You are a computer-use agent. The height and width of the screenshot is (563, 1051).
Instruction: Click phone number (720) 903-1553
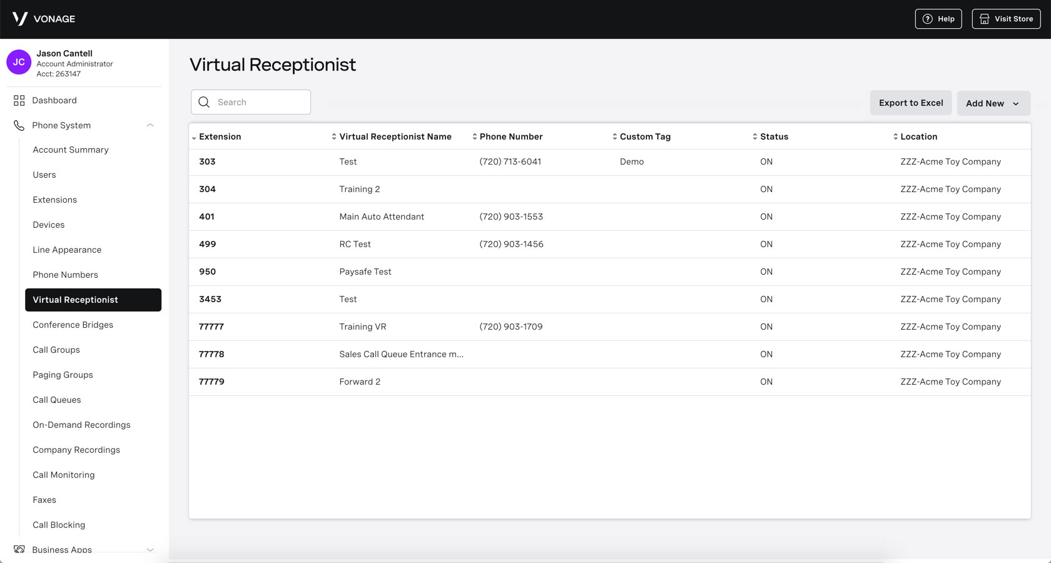coord(511,216)
